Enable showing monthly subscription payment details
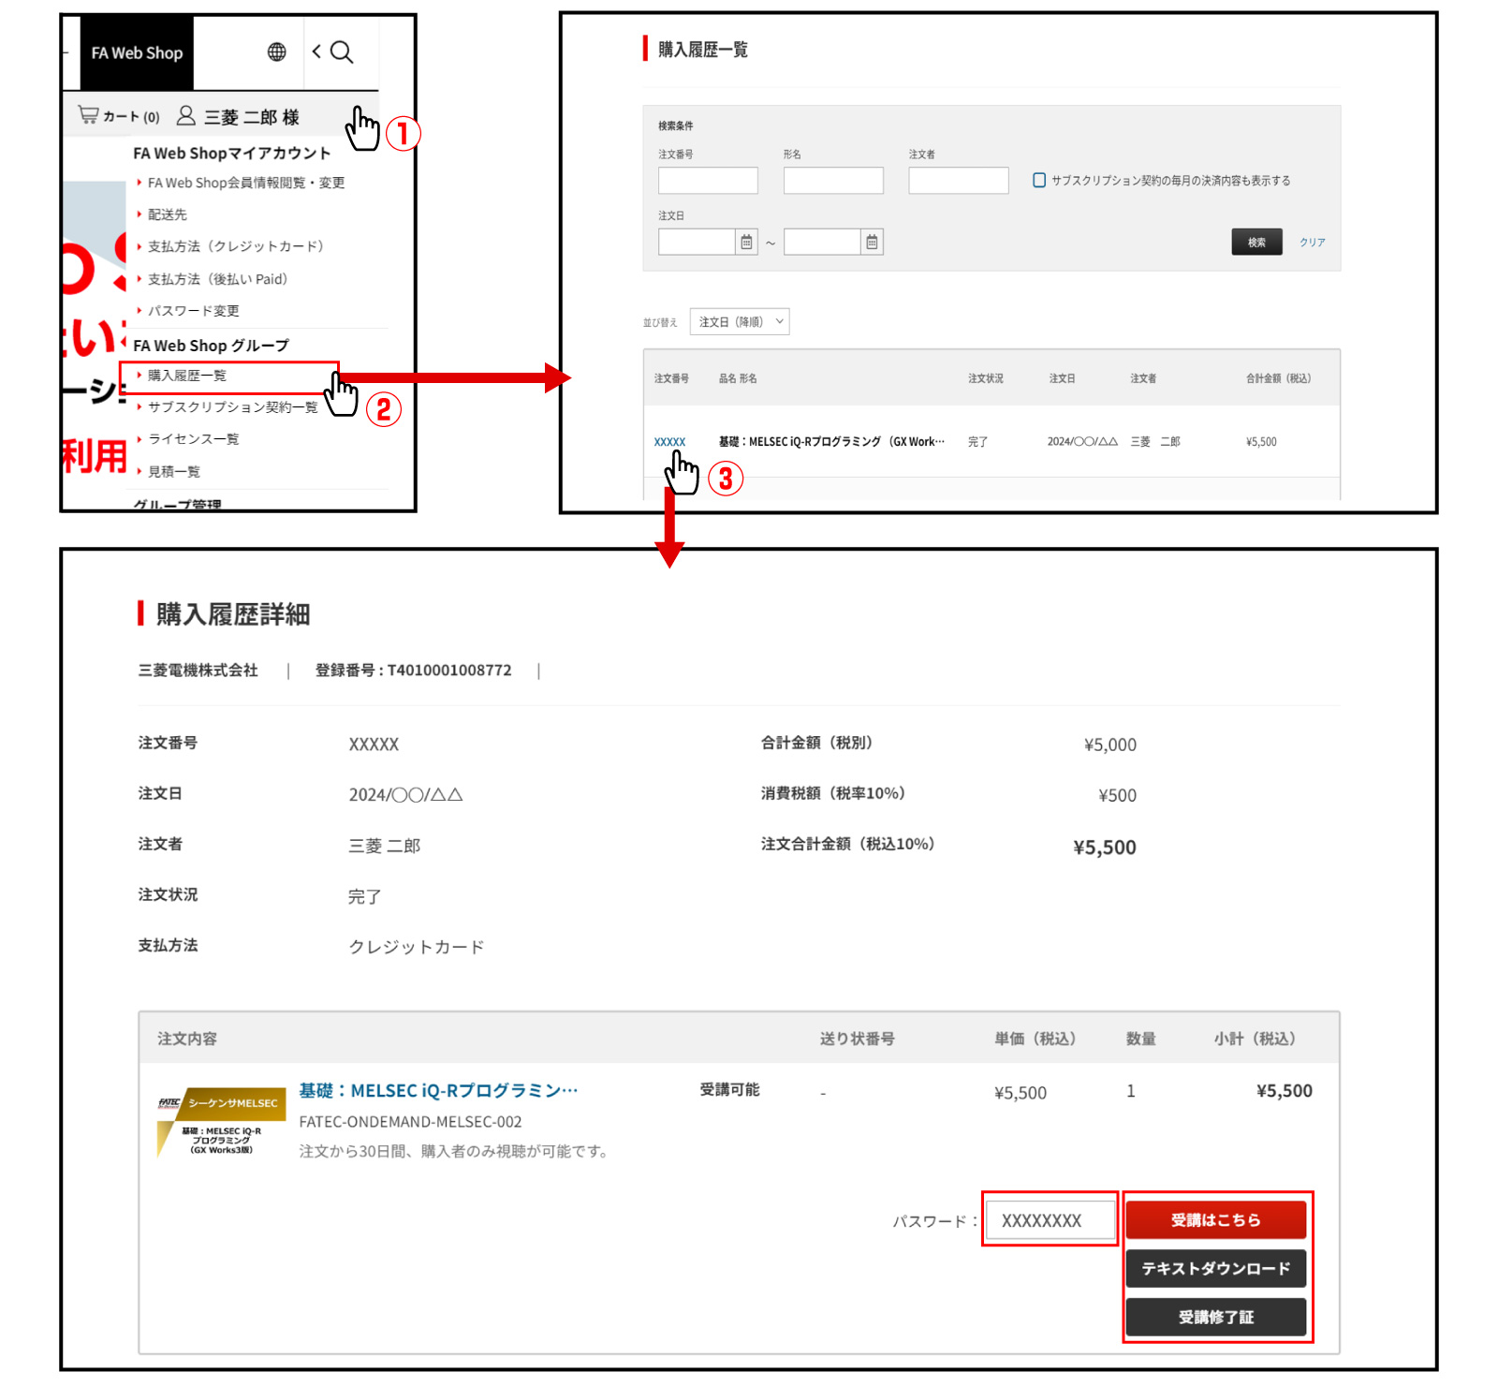Screen dimensions: 1498x1386 [x=1039, y=181]
